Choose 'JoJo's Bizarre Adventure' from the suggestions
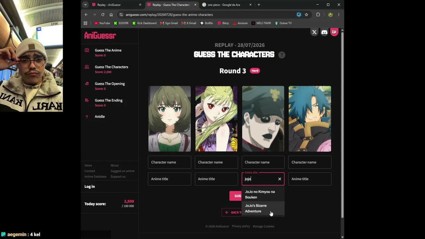 263,208
